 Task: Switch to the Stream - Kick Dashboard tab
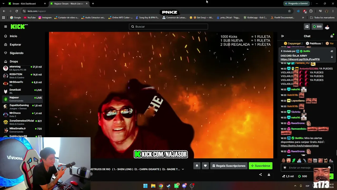point(26,4)
